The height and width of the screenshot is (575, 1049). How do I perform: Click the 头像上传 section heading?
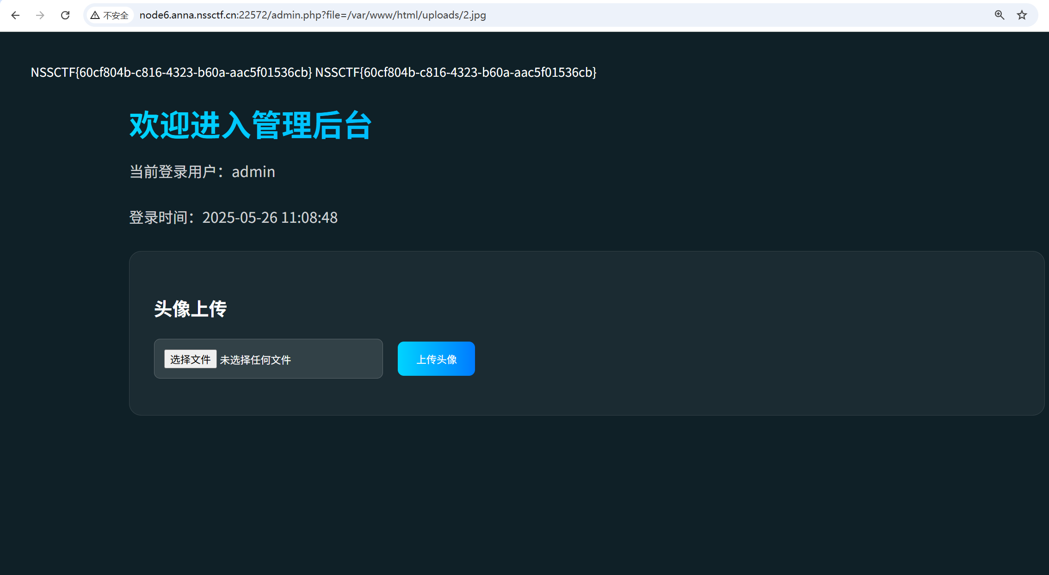(190, 309)
